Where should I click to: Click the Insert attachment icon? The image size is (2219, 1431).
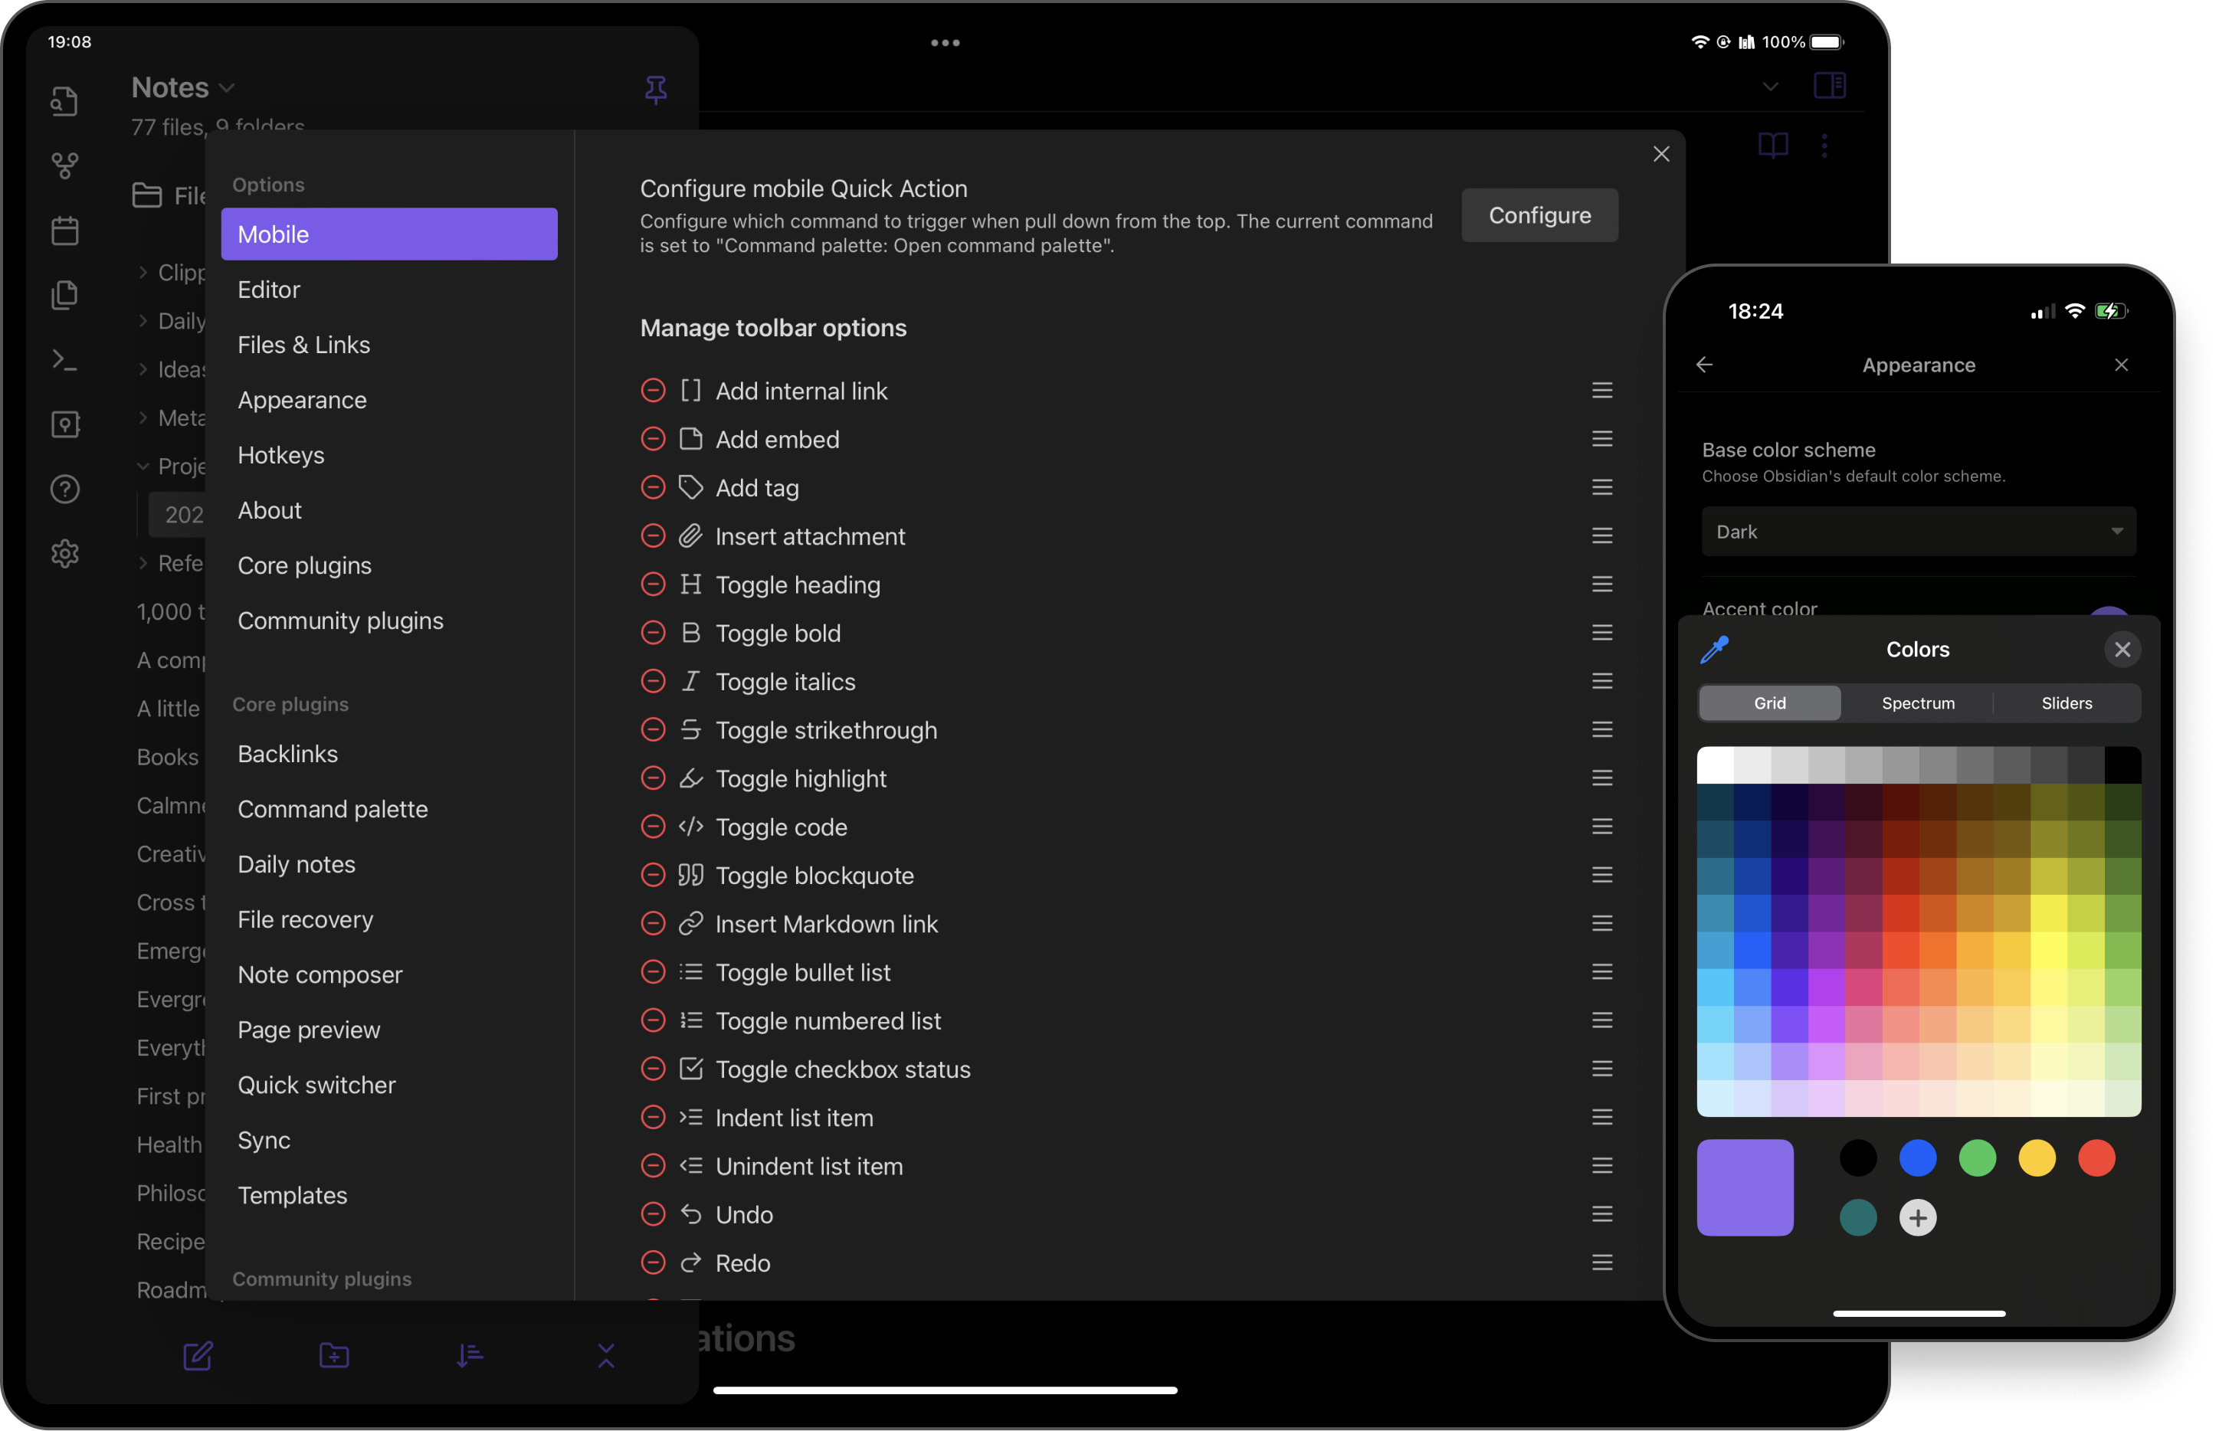[692, 535]
